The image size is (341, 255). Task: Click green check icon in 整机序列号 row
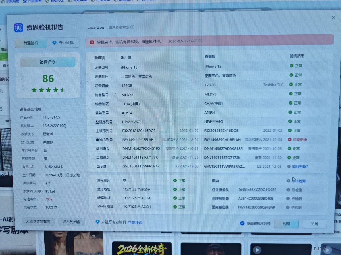pyautogui.click(x=290, y=121)
